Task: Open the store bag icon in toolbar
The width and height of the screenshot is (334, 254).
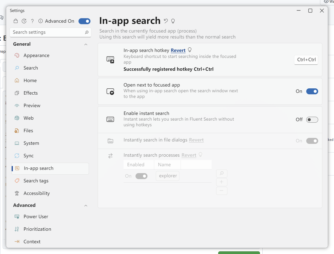Action: 16,21
